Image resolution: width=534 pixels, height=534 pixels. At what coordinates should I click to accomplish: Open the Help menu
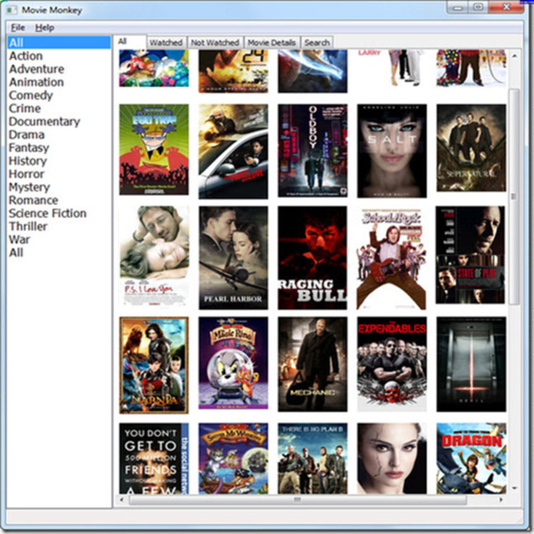(44, 28)
